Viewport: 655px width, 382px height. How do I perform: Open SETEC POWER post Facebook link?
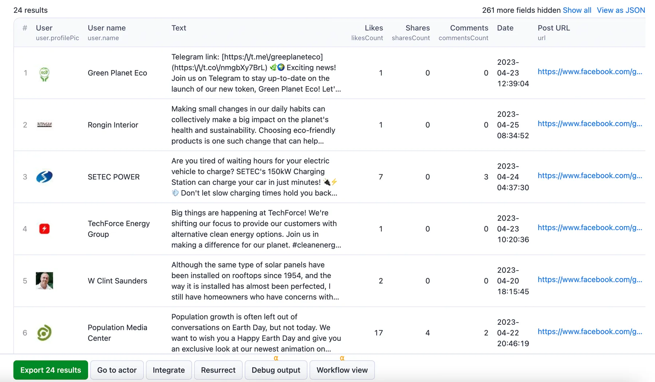[x=590, y=176]
